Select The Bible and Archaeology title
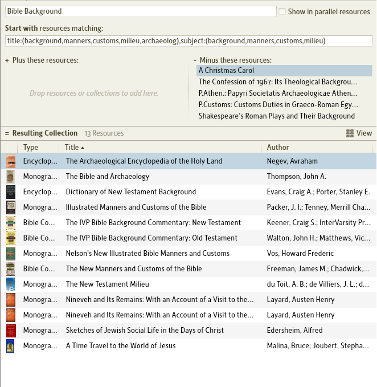Viewport: 377px width, 387px height. [108, 177]
